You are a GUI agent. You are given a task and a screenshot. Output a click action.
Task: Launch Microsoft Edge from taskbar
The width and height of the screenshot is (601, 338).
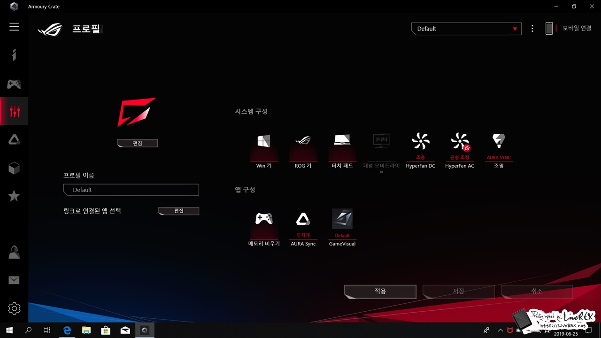tap(67, 330)
